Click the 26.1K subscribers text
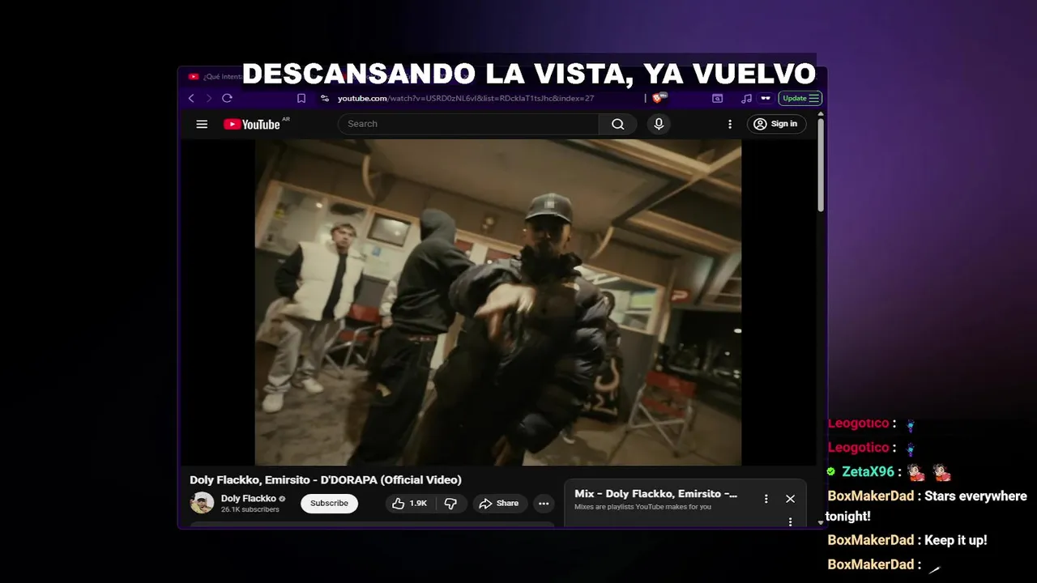 pos(250,509)
